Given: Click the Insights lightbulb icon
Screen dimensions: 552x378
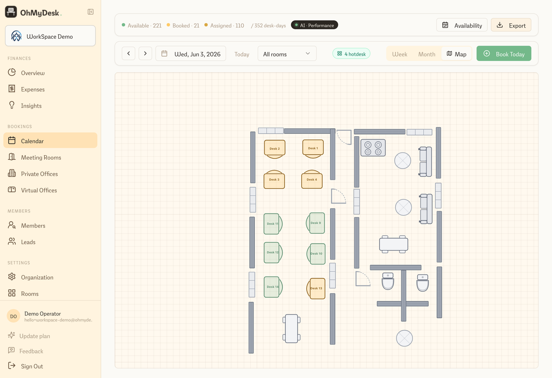Looking at the screenshot, I should pos(12,105).
